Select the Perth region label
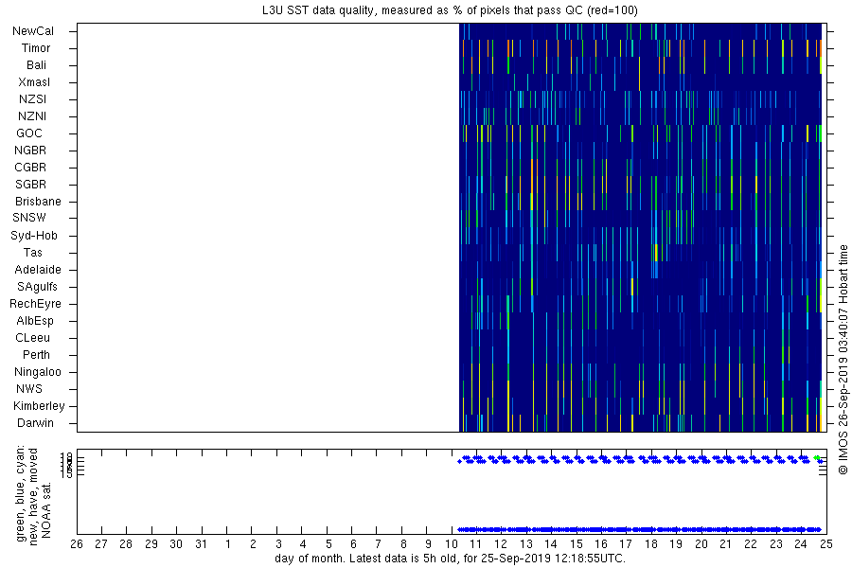 36,354
